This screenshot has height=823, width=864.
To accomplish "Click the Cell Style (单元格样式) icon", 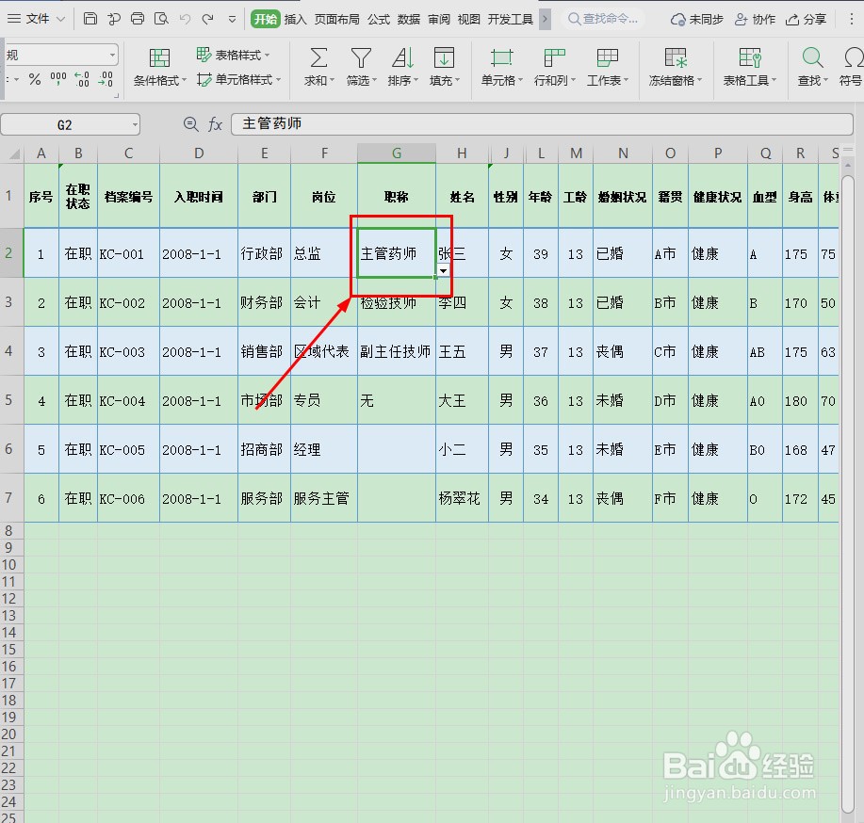I will pyautogui.click(x=204, y=80).
